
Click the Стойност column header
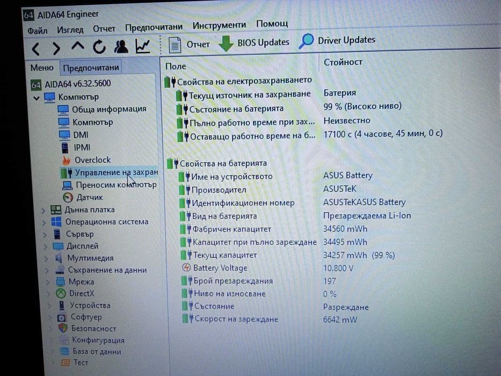tap(343, 62)
